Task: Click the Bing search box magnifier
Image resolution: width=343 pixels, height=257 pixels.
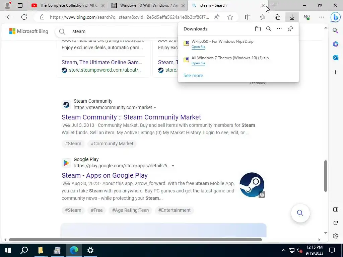Action: [x=62, y=32]
